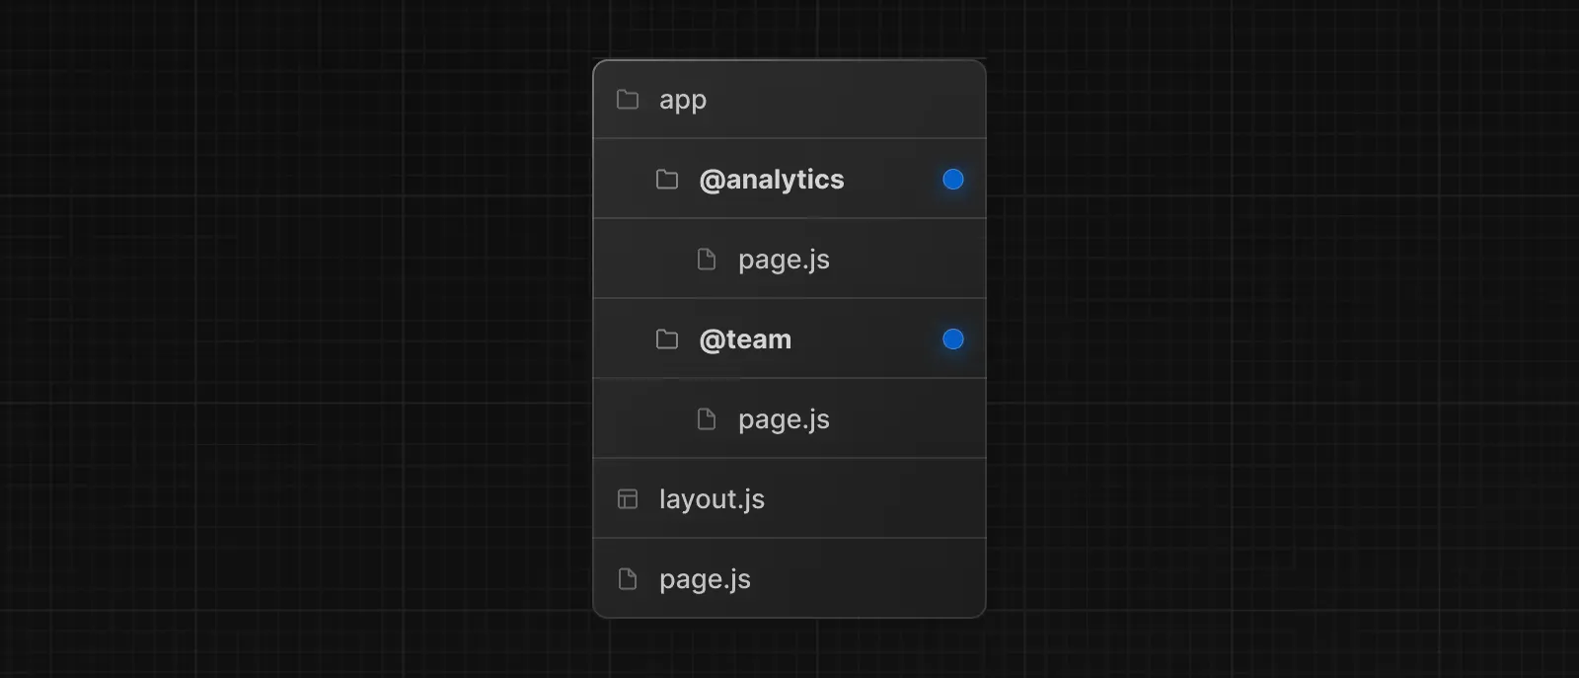Open the bottom root-level page.js label
This screenshot has width=1579, height=678.
click(705, 579)
